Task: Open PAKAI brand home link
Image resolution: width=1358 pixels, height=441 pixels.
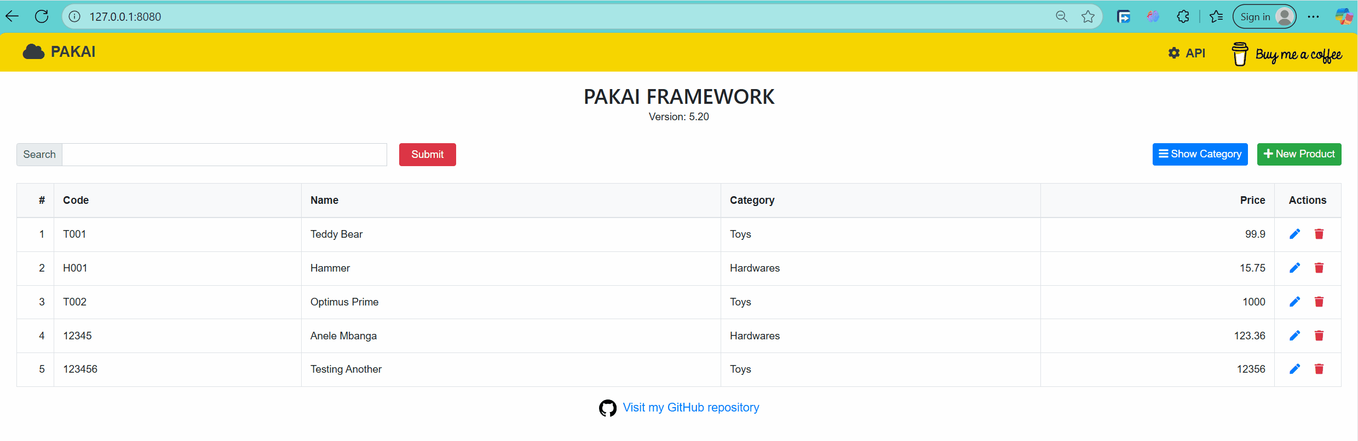Action: tap(59, 51)
